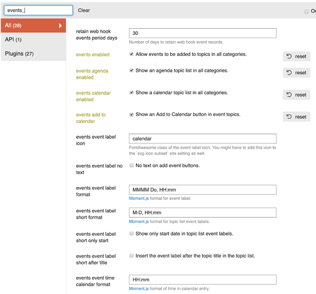Click the reset icon for events enabled
The image size is (316, 294).
289,56
